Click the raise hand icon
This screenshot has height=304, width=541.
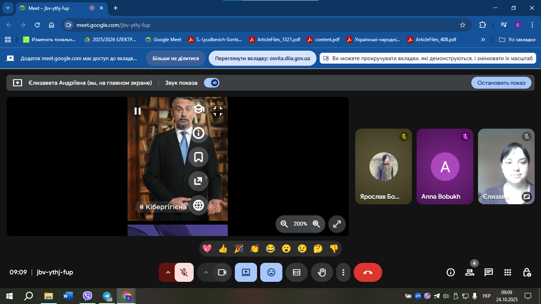[322, 272]
